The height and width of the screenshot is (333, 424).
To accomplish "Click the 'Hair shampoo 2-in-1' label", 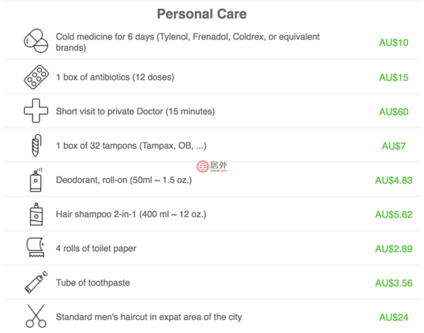I will (x=131, y=214).
